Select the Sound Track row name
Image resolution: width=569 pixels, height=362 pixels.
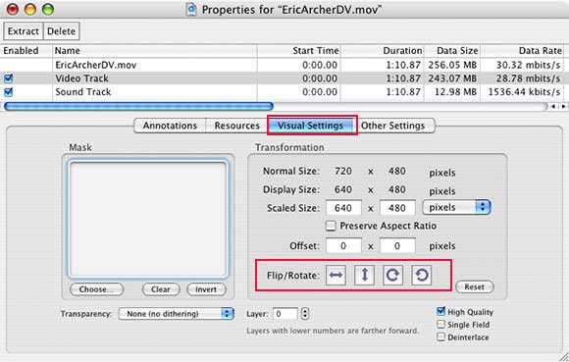82,92
